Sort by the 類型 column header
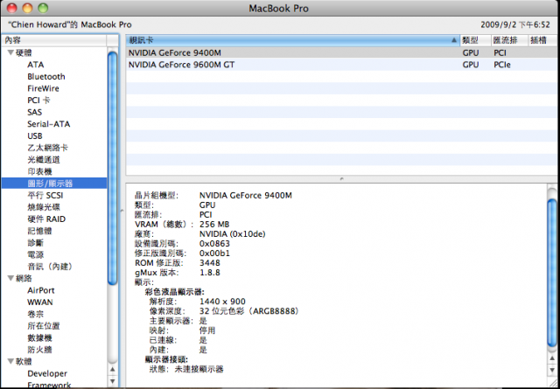The image size is (560, 389). pos(475,40)
